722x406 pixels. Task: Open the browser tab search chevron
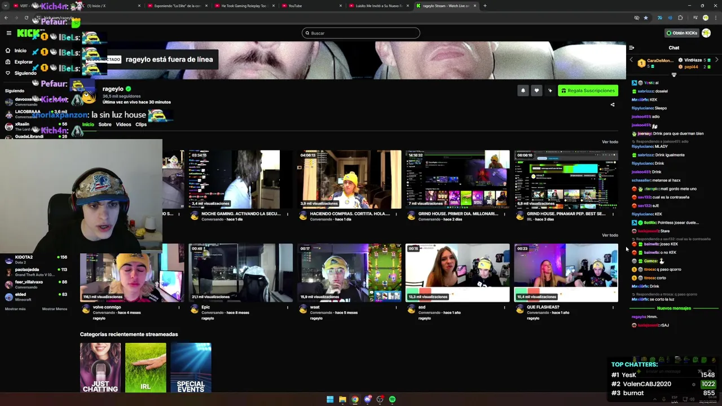(6, 6)
